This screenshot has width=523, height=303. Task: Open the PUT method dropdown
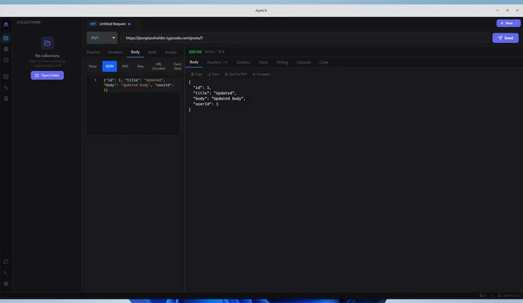102,38
